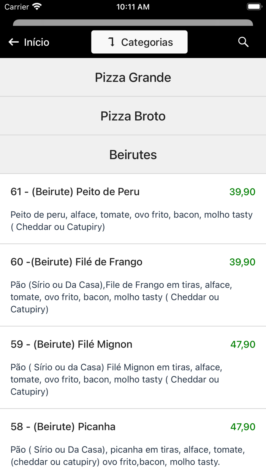Tap the back arrow to return home

coord(14,42)
